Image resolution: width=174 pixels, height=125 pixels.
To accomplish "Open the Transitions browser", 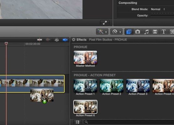I will pyautogui.click(x=155, y=32).
